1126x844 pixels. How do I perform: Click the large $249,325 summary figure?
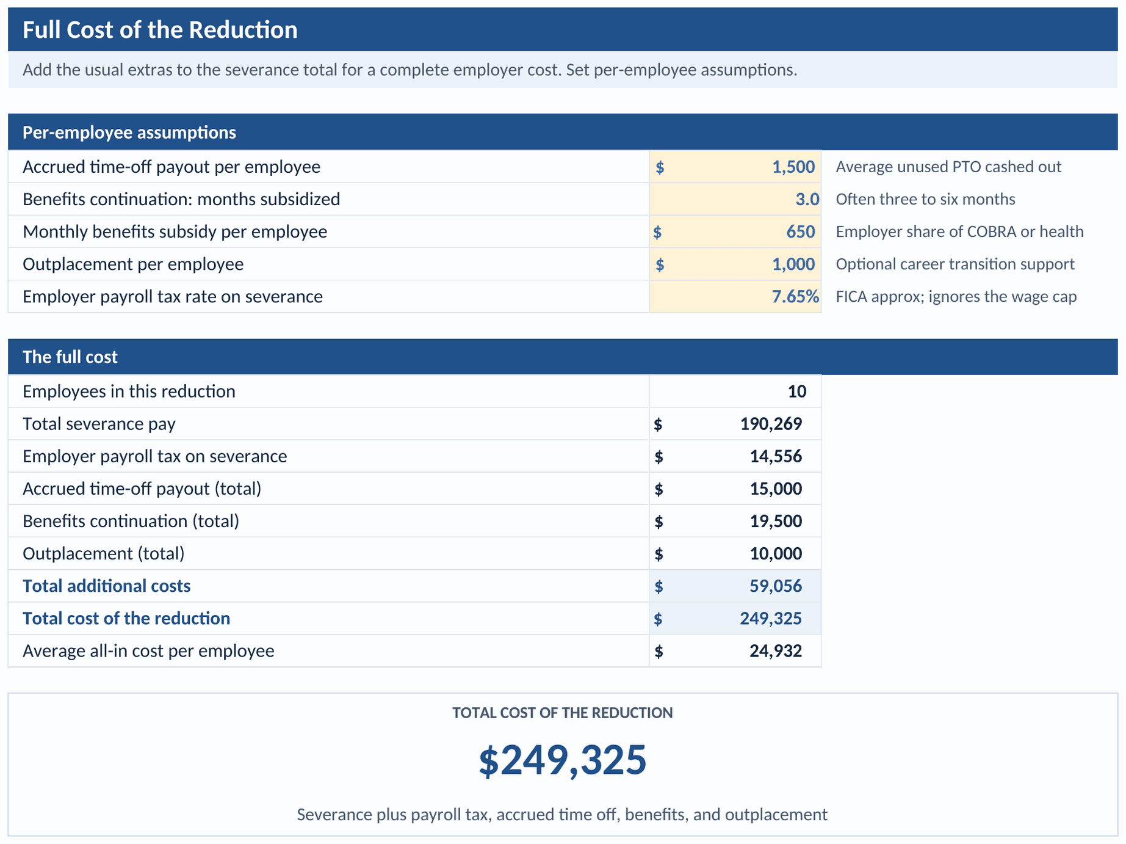[562, 760]
